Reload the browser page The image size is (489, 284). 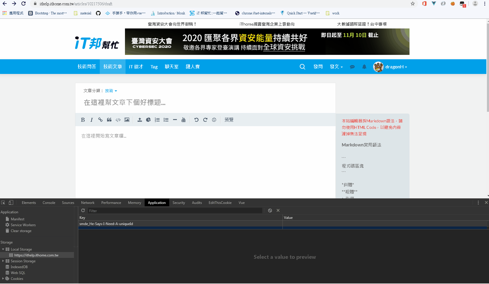tap(23, 4)
